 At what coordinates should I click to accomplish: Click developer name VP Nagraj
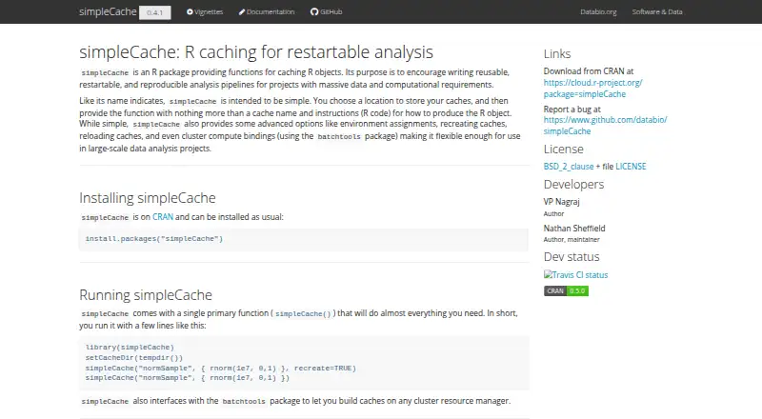click(x=561, y=201)
